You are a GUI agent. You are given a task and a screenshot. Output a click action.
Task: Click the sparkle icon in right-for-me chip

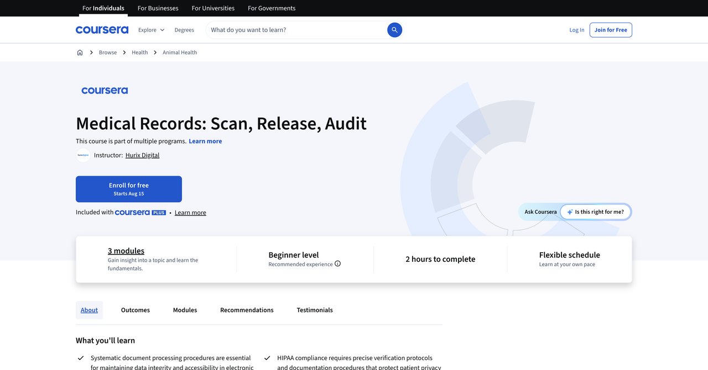pyautogui.click(x=570, y=212)
